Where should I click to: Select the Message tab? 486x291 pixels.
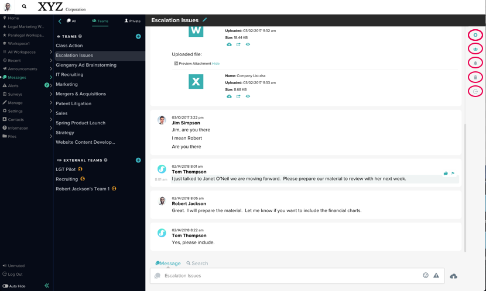(168, 263)
